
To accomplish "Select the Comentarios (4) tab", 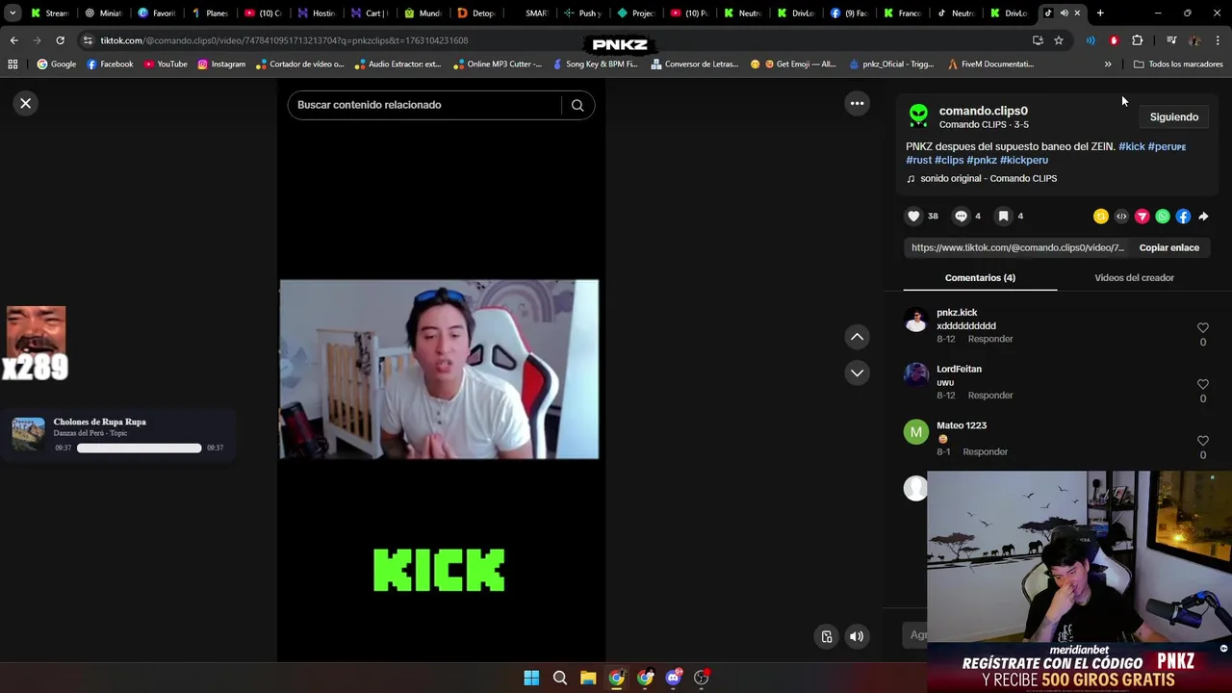I will click(x=980, y=277).
